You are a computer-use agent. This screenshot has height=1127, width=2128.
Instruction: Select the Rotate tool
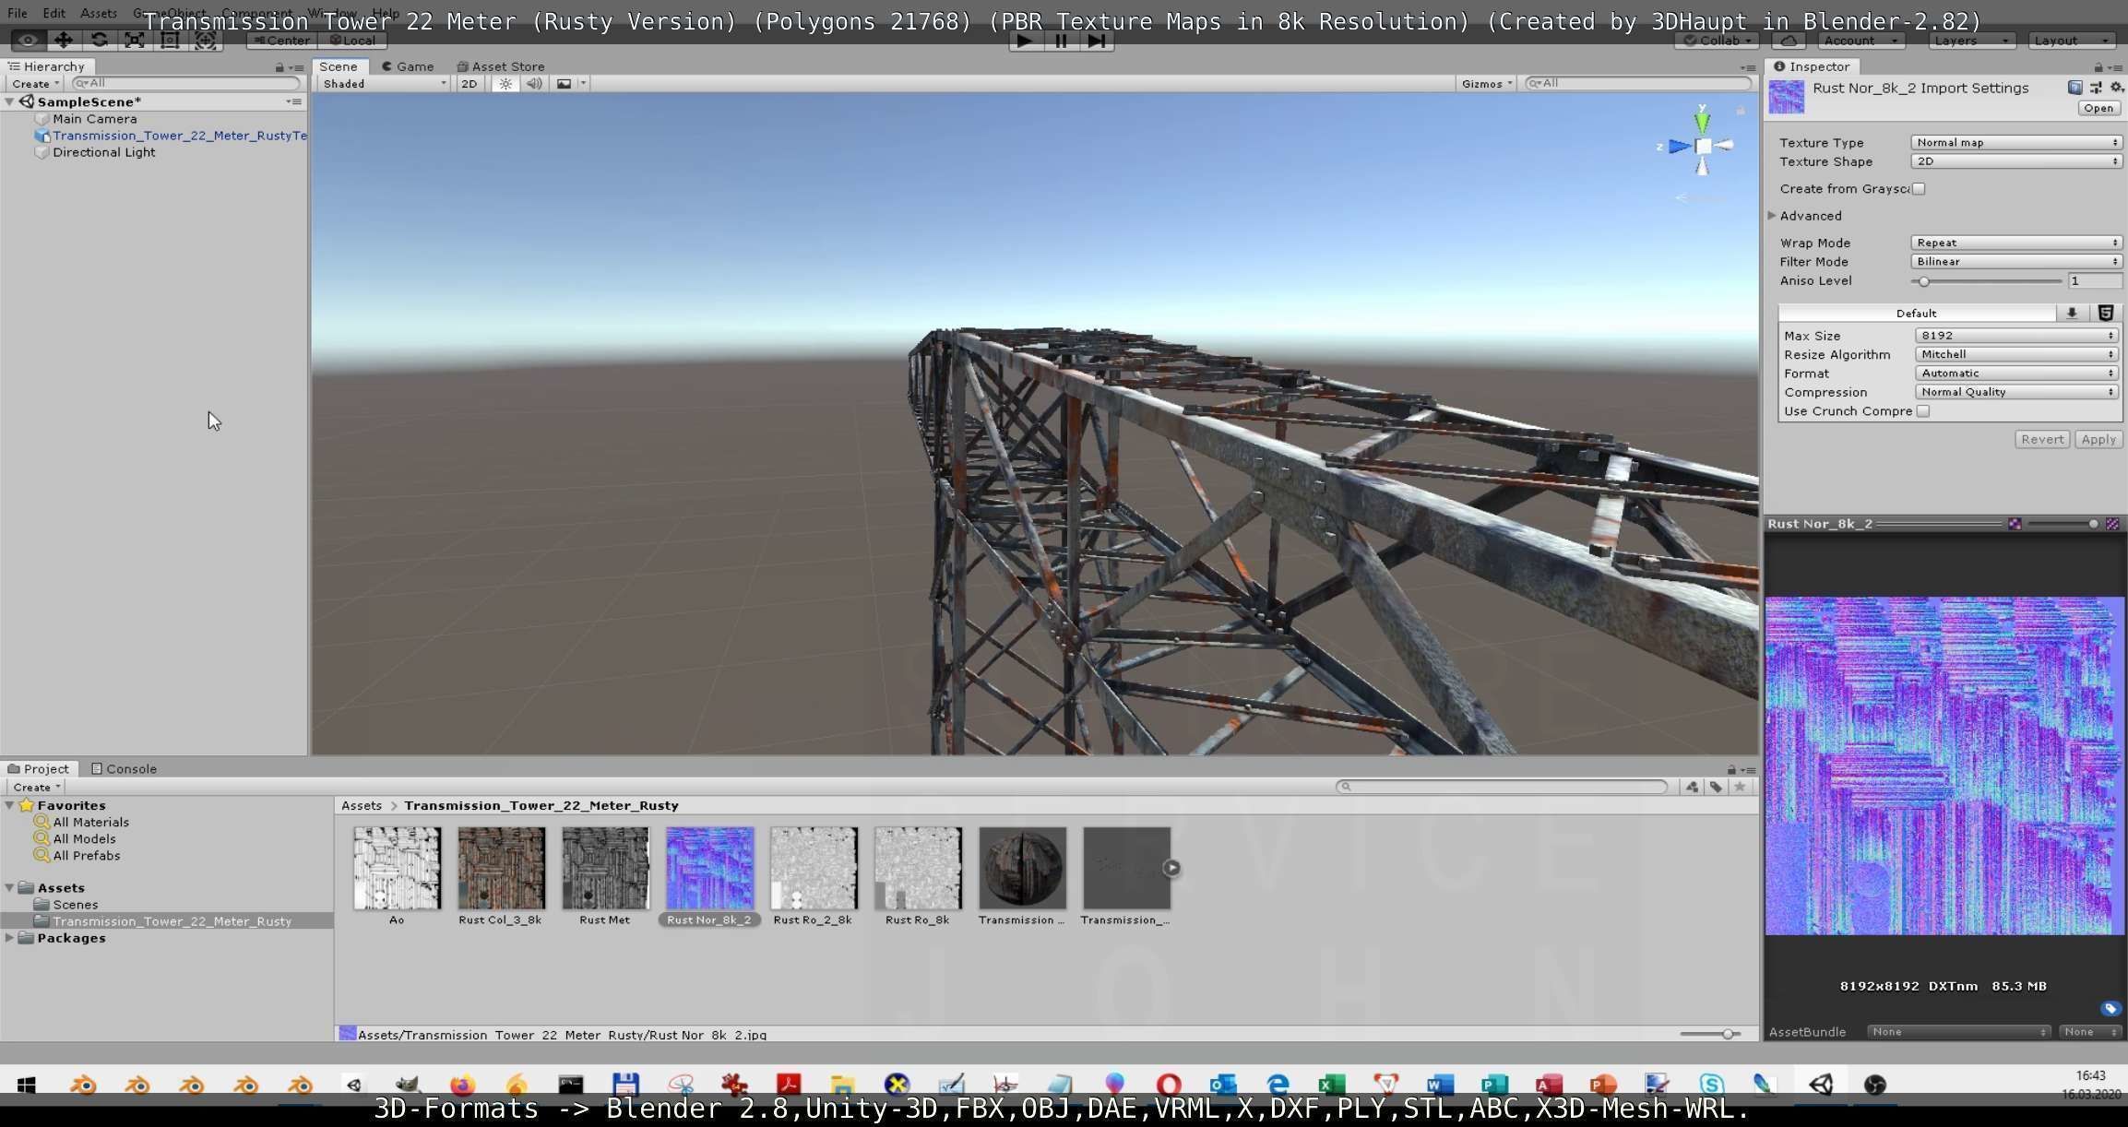[x=99, y=41]
